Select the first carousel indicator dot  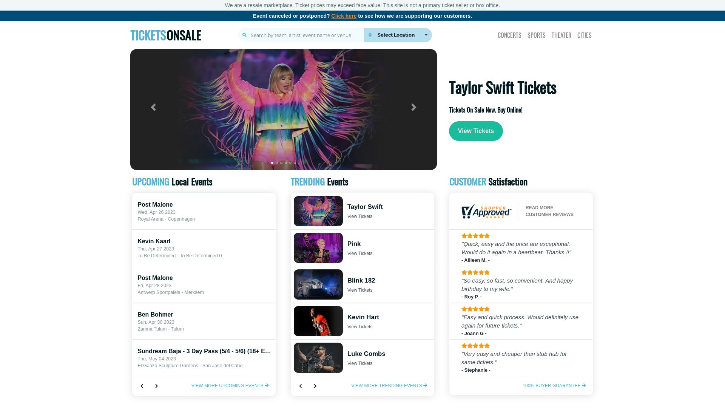click(x=272, y=163)
